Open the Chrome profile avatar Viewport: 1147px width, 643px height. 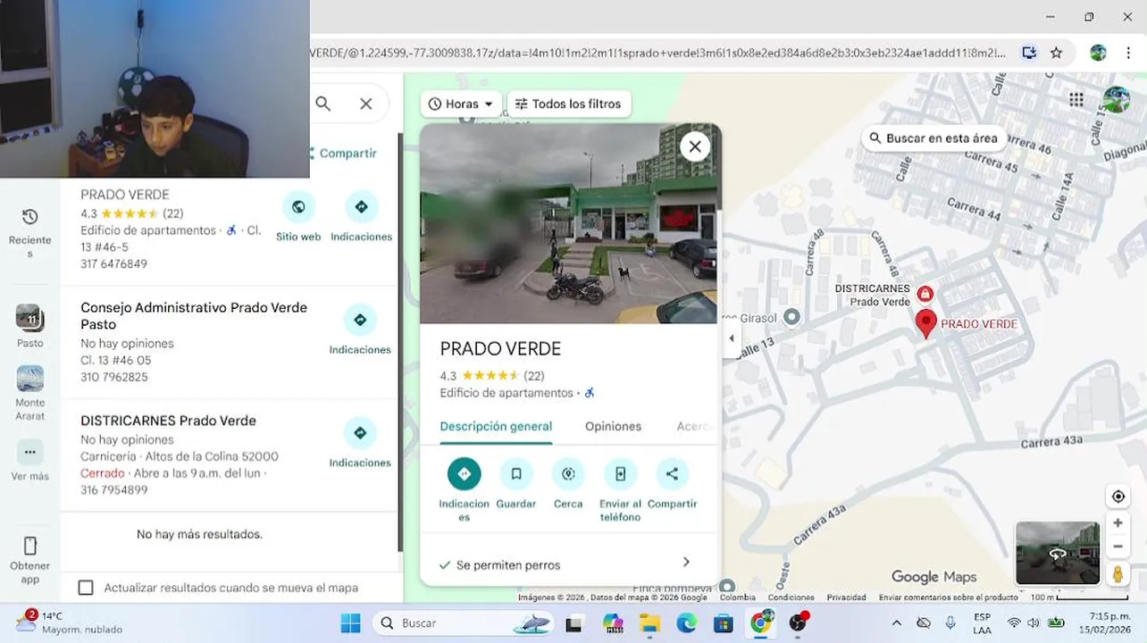pyautogui.click(x=1099, y=53)
